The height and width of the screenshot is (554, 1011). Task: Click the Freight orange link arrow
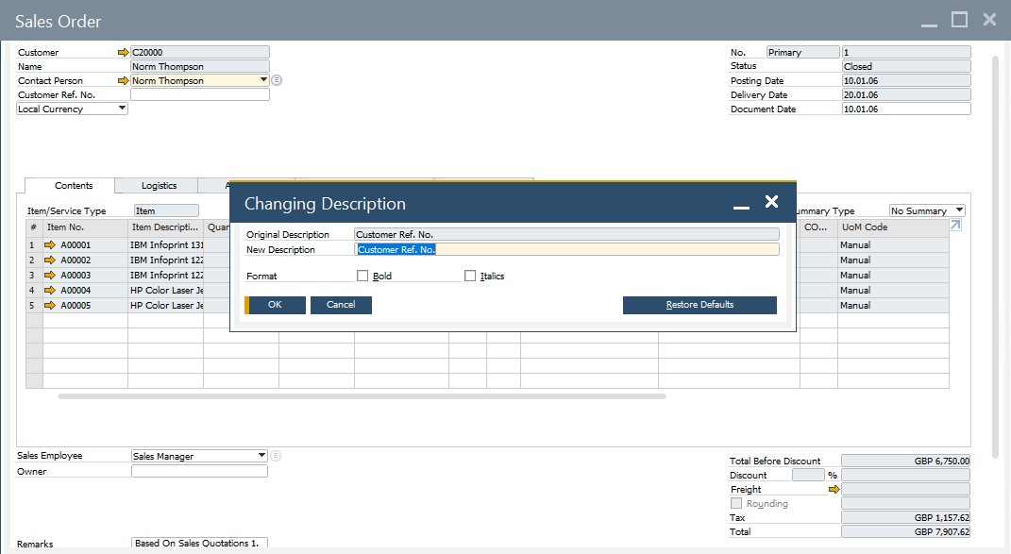[x=834, y=490]
